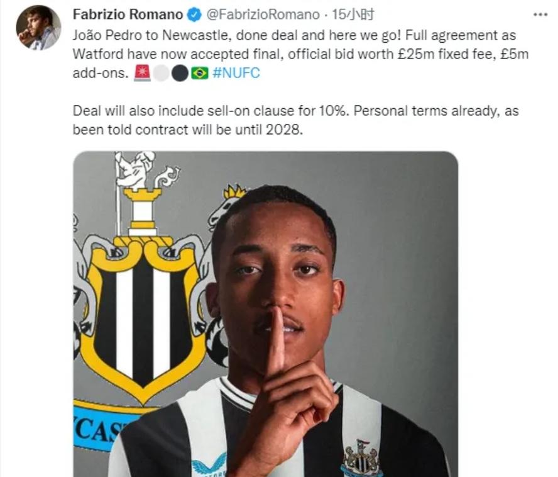Image resolution: width=558 pixels, height=477 pixels.
Task: Click the "Deal will also include" paragraph
Action: (295, 120)
